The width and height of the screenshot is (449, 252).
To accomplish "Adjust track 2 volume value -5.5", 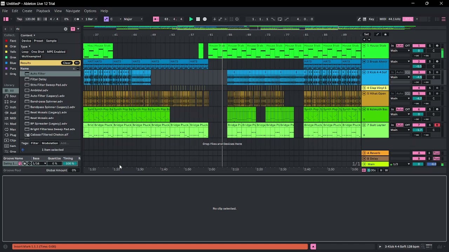I will tap(418, 66).
